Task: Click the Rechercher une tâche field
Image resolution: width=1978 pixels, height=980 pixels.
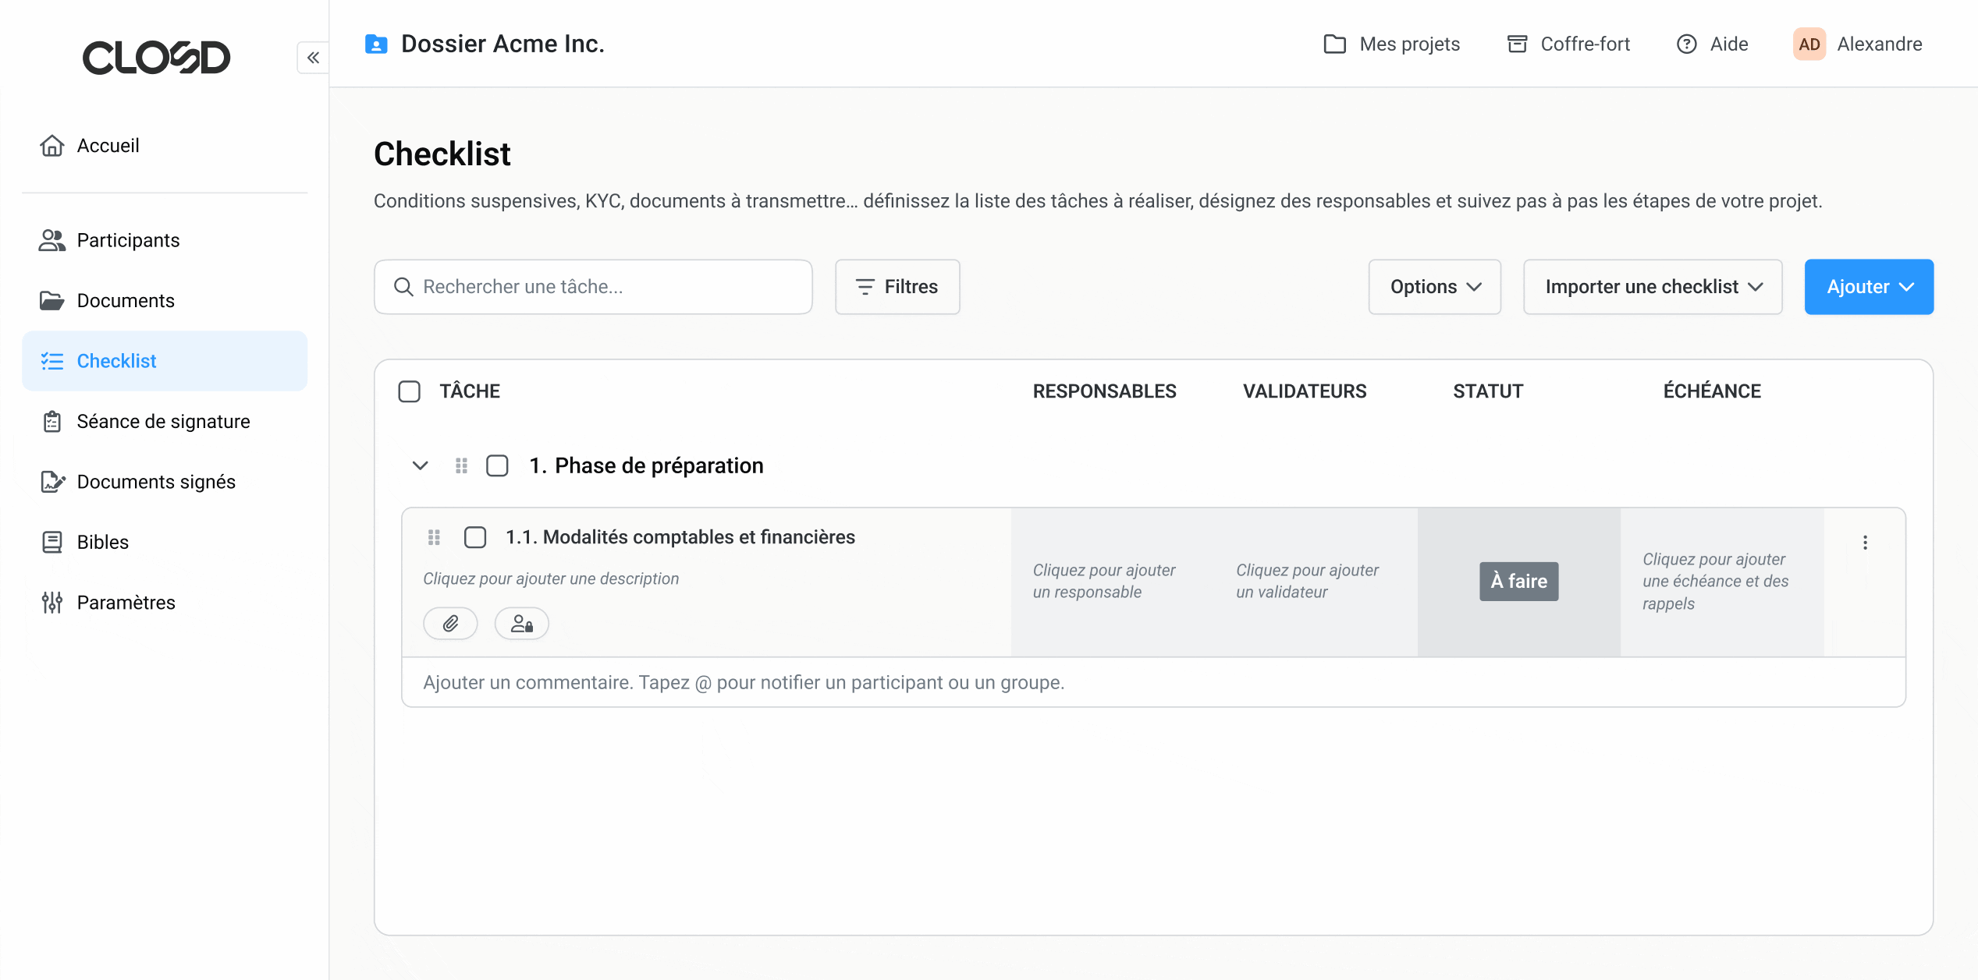Action: [593, 287]
